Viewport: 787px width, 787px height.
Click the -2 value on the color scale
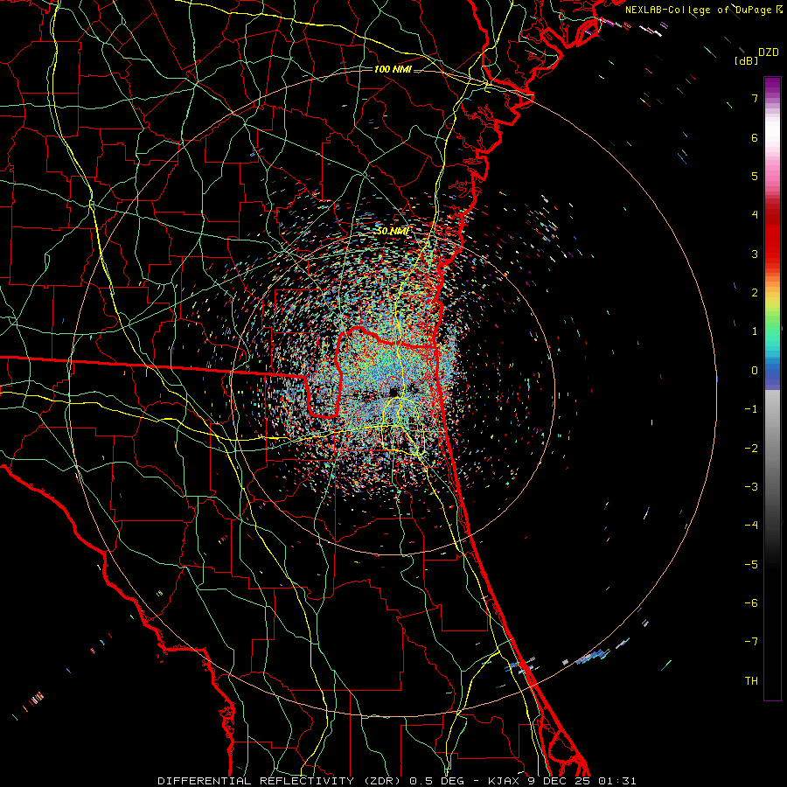pos(751,448)
